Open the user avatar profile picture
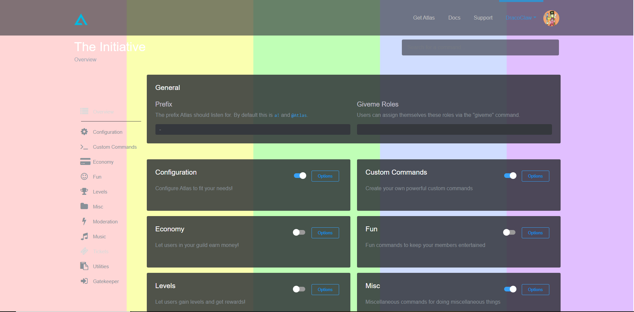 click(x=551, y=18)
